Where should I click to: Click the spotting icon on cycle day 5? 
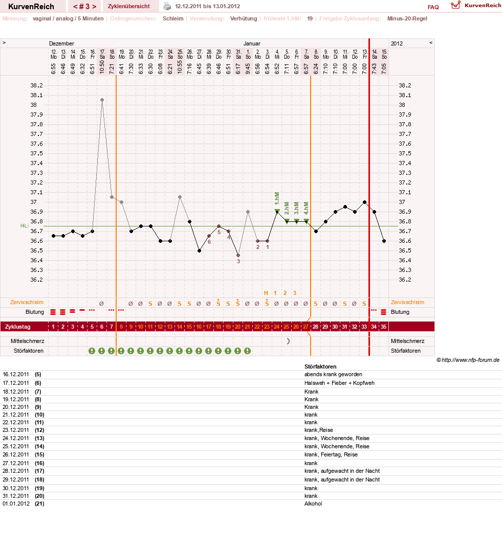pyautogui.click(x=92, y=310)
